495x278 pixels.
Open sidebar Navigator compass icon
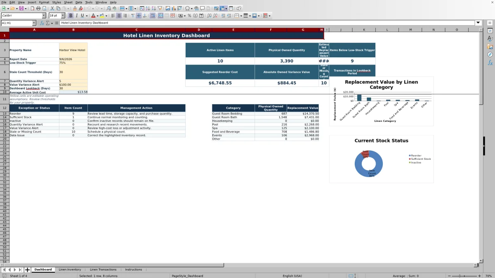[x=490, y=54]
